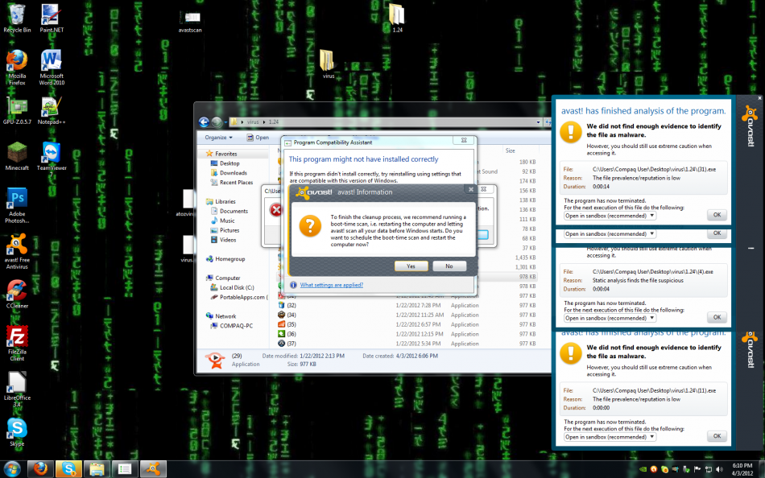Select the Minecraft desktop icon
This screenshot has height=478, width=765.
click(x=17, y=156)
